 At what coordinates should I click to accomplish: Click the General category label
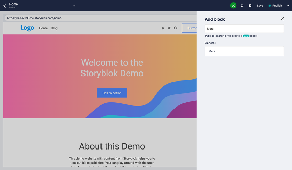(210, 43)
